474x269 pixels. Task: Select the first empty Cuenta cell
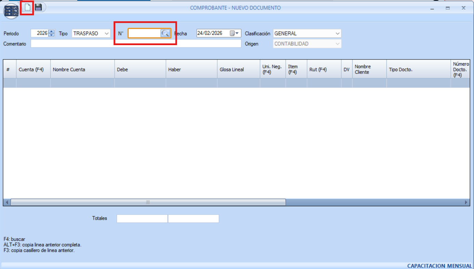33,83
